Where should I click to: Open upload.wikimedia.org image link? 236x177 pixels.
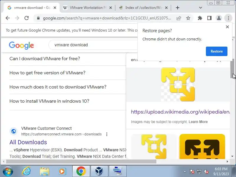[x=180, y=112]
